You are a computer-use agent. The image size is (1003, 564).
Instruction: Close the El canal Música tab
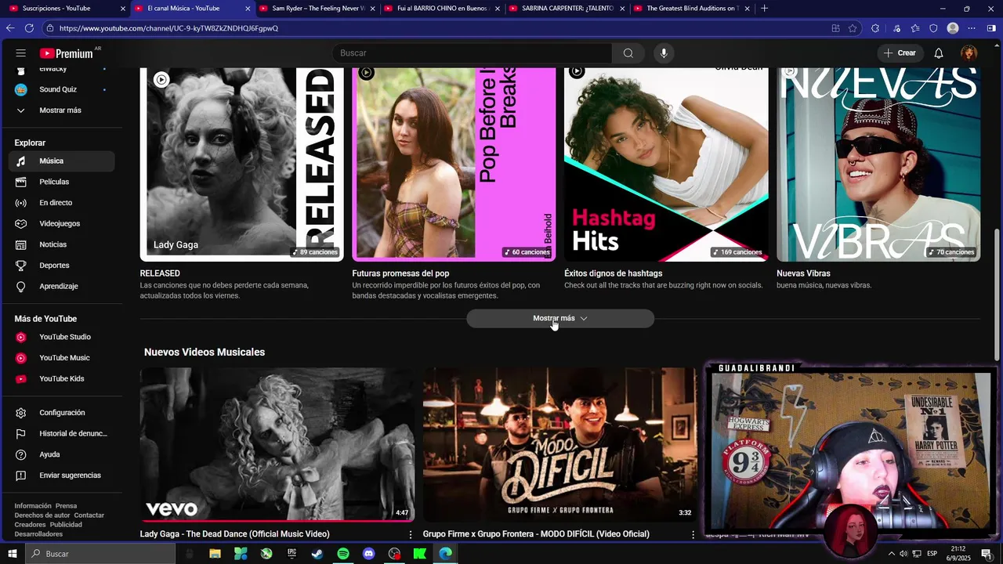point(248,9)
